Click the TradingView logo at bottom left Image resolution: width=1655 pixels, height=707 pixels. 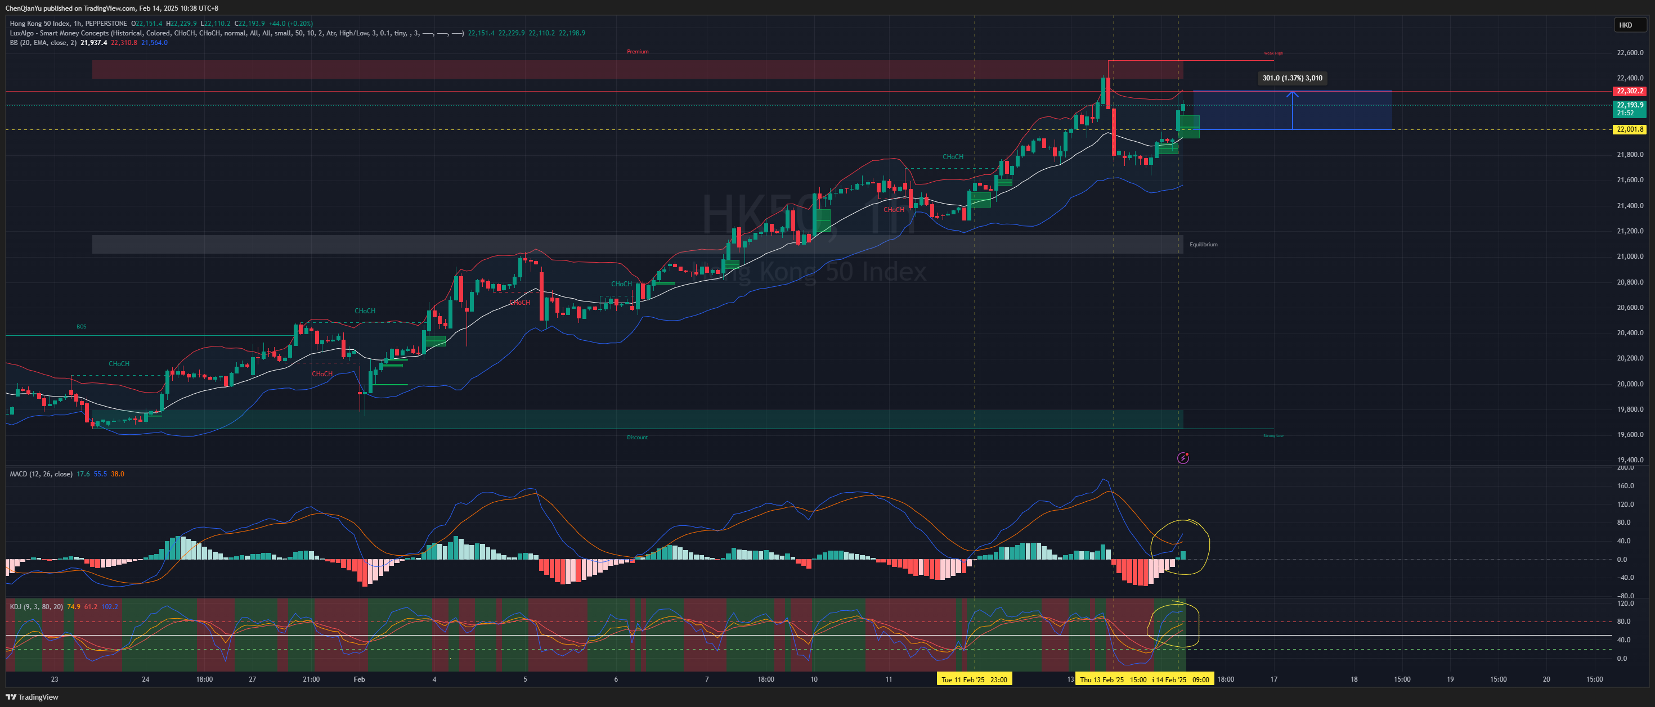[x=32, y=697]
